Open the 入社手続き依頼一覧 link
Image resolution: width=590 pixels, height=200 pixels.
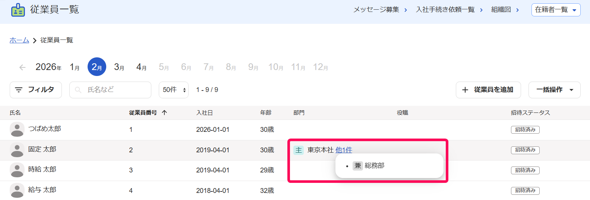click(449, 10)
